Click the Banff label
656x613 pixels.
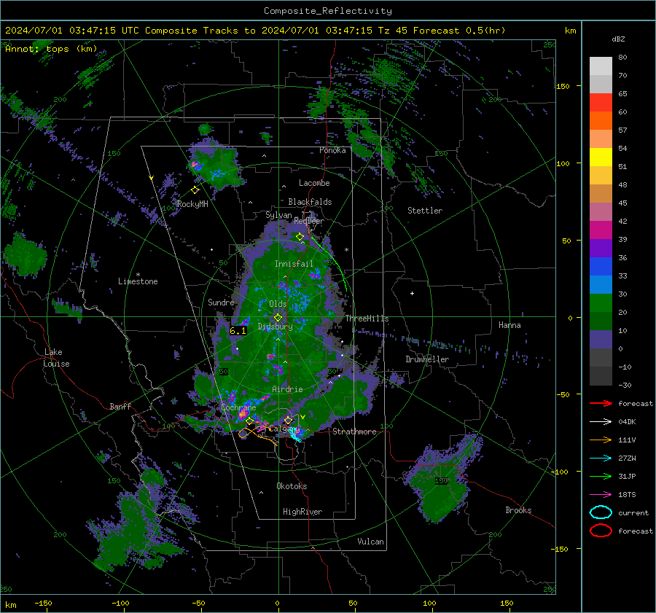(120, 406)
